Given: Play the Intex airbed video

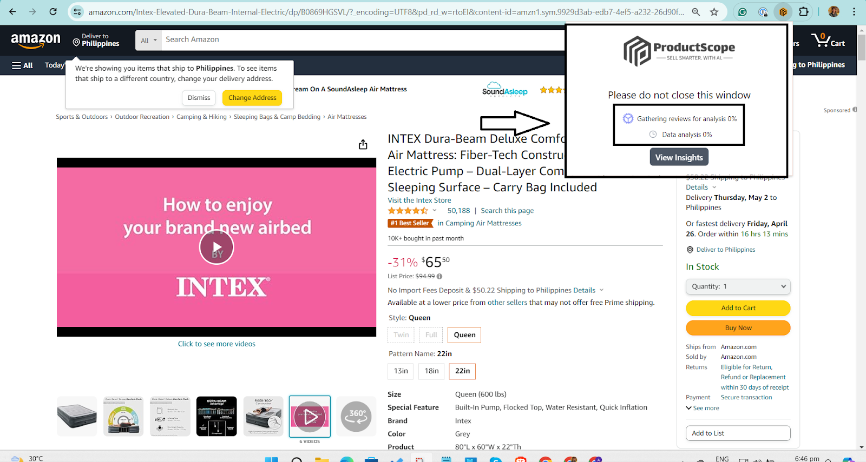Looking at the screenshot, I should (x=216, y=247).
